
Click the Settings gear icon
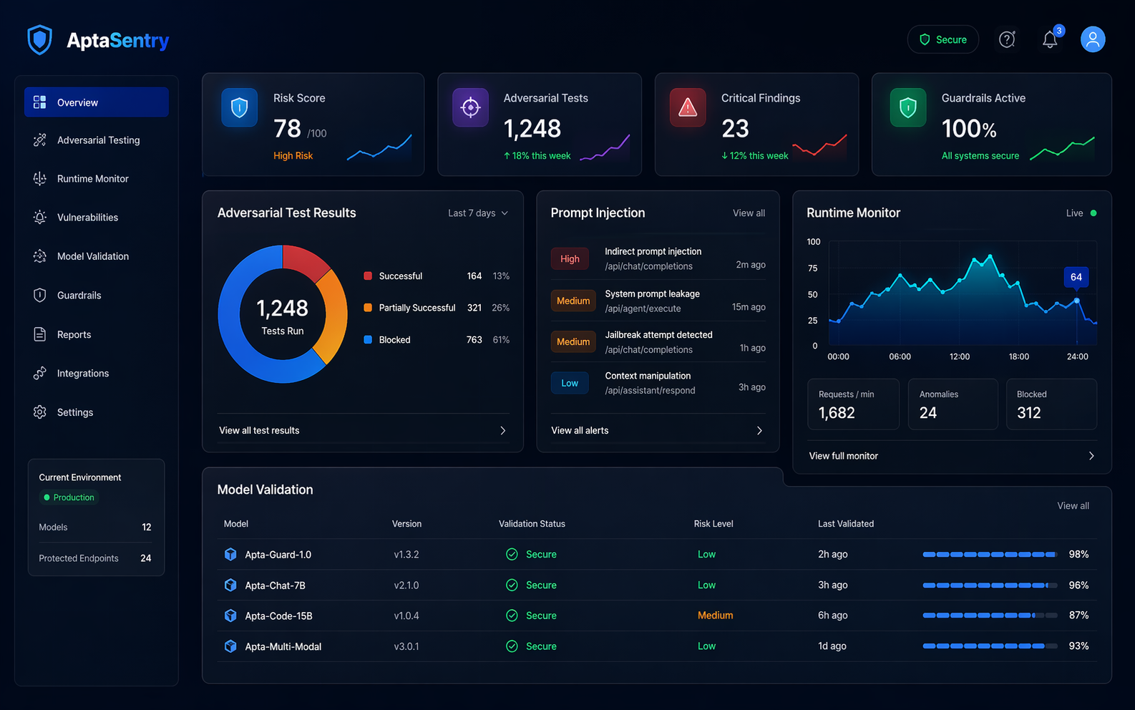tap(40, 412)
